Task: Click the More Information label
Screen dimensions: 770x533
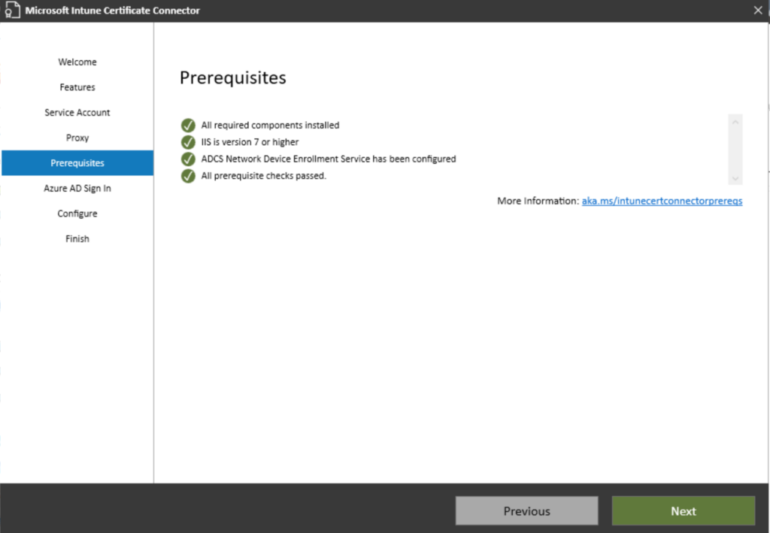Action: (x=538, y=201)
